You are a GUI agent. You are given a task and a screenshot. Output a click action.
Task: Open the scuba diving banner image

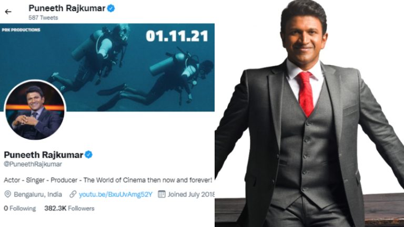pyautogui.click(x=107, y=67)
